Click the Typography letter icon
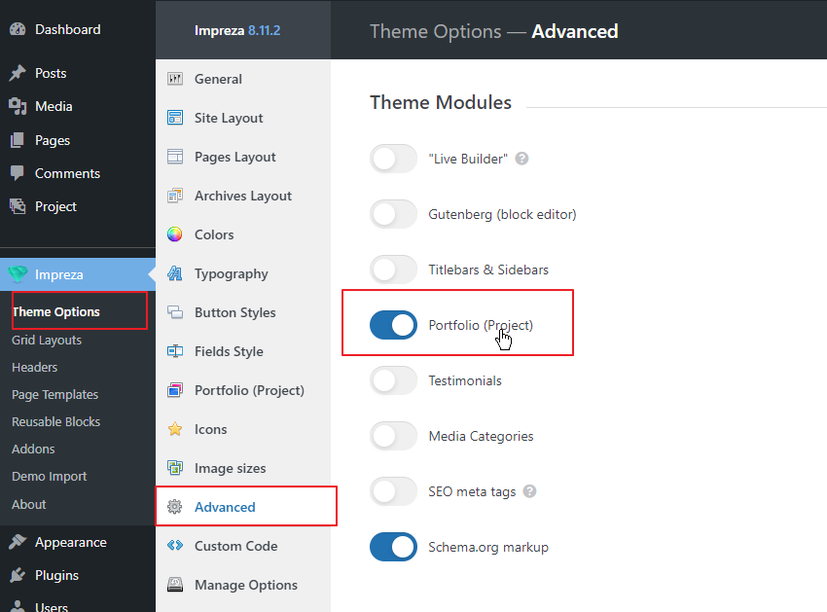The width and height of the screenshot is (827, 612). pyautogui.click(x=174, y=273)
